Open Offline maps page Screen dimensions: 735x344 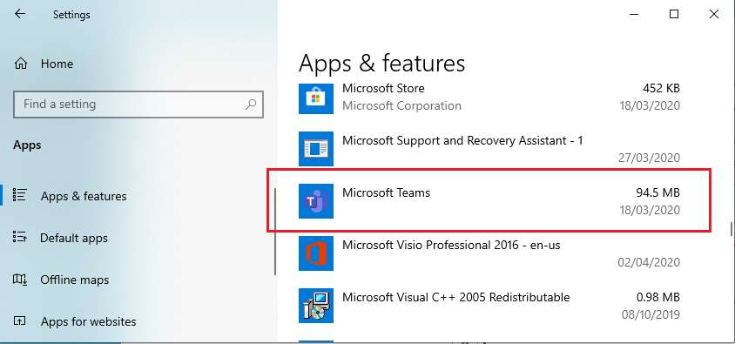tap(75, 280)
